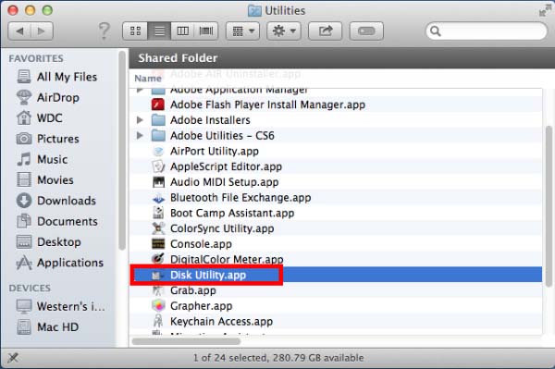Click the tool icon in status bar
Screen dimensions: 555x369
13,358
